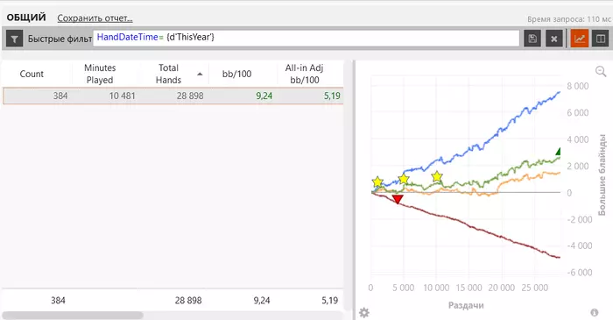Click the 'Раздачи' axis label
613x320 pixels.
466,305
